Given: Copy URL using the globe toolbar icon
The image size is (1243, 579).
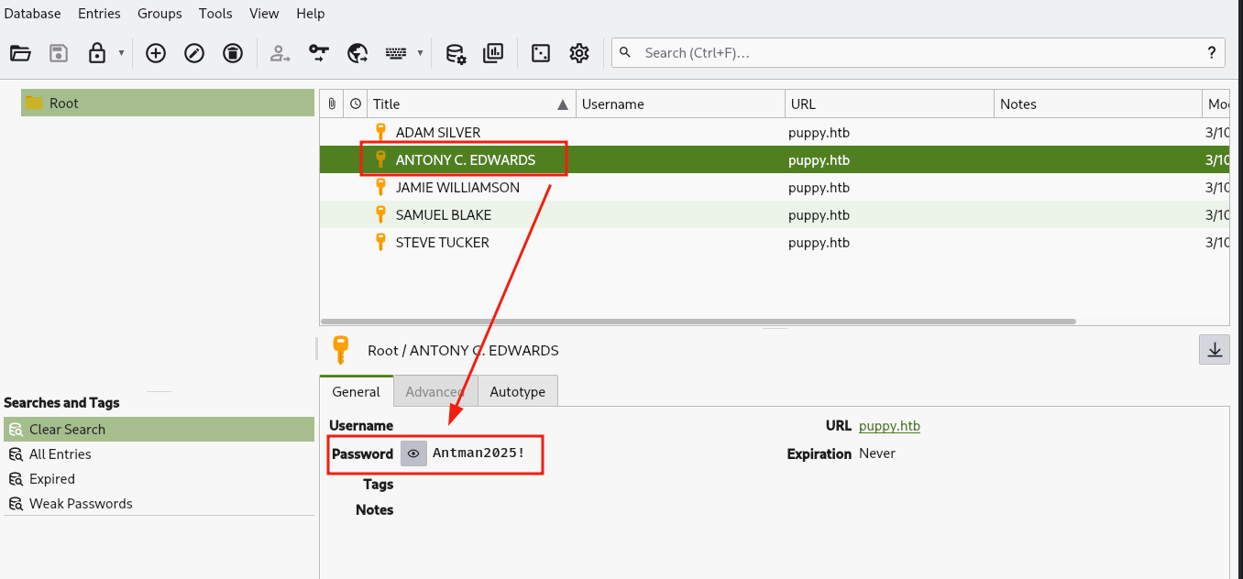Looking at the screenshot, I should coord(357,53).
